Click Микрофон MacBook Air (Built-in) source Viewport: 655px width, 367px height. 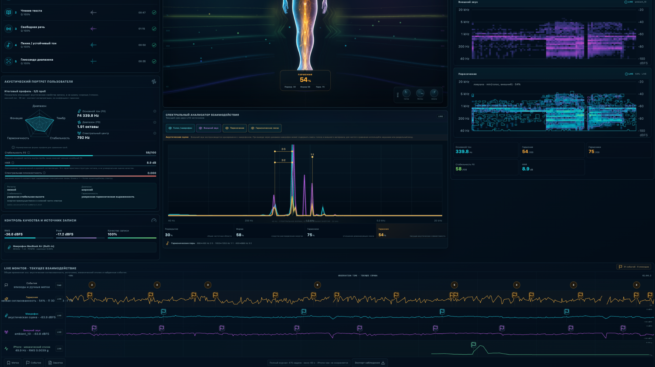pos(81,247)
